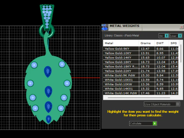This screenshot has width=184, height=138.
Task: Select the White Gold:14K PdW row
Action: 141,93
